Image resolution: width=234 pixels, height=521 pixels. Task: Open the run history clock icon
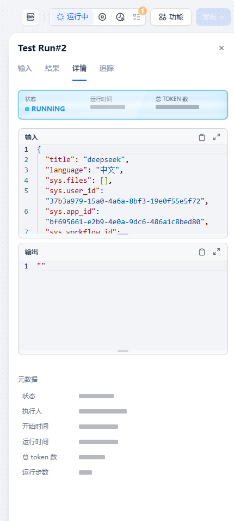[x=121, y=17]
